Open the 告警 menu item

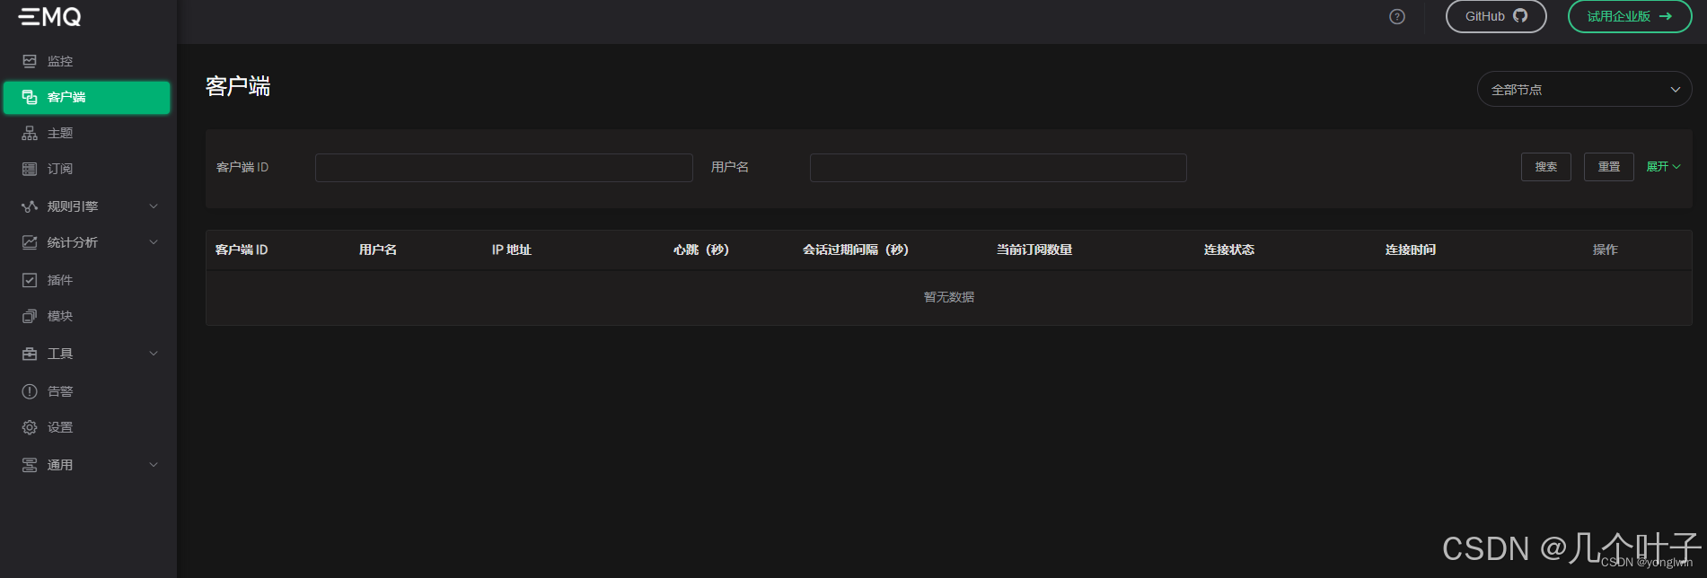click(x=86, y=391)
